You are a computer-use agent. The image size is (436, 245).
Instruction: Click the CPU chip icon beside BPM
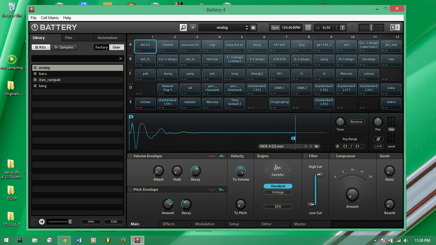click(x=308, y=27)
